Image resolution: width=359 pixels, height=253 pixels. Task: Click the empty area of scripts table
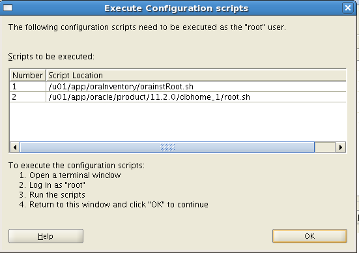tap(178, 122)
